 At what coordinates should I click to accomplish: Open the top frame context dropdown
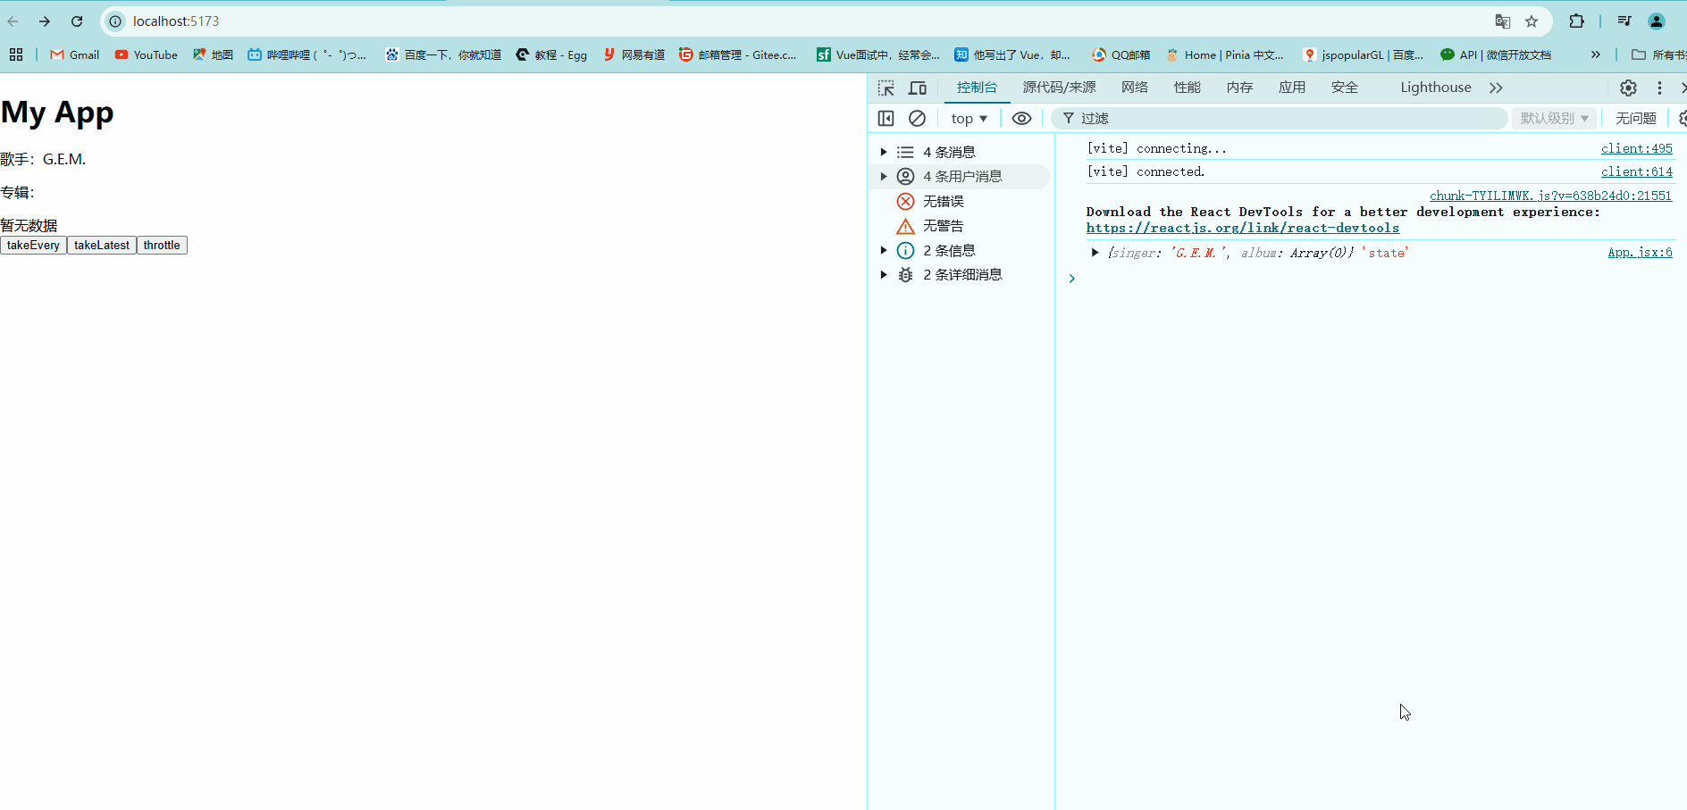969,117
